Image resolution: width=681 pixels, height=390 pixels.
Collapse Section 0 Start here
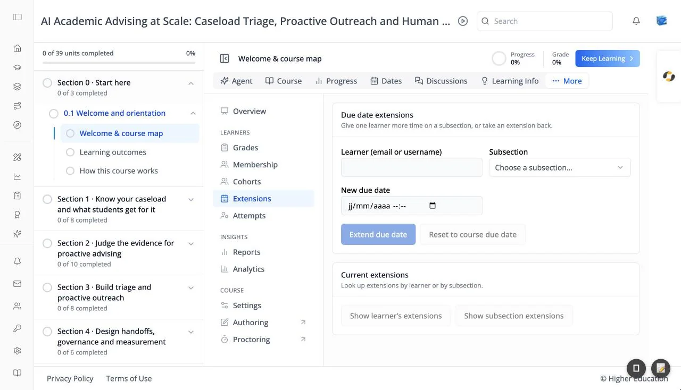click(x=191, y=83)
